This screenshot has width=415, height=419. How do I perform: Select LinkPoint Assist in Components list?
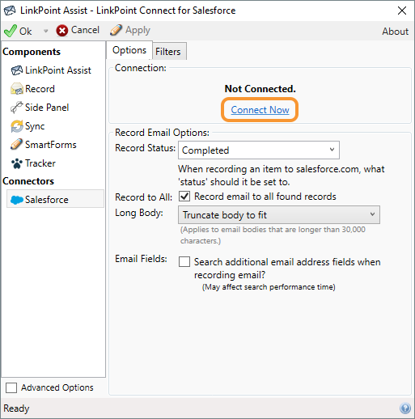click(58, 70)
